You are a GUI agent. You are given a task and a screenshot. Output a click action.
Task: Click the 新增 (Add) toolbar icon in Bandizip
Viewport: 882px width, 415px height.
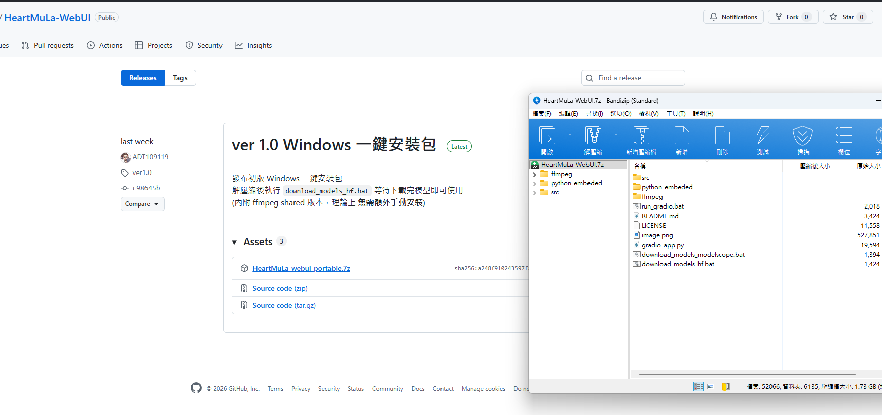click(682, 136)
